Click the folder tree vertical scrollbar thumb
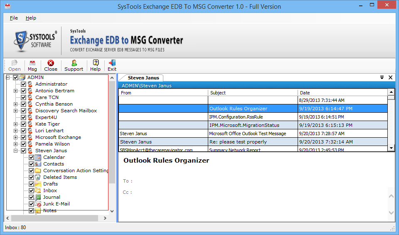Image resolution: width=399 pixels, height=235 pixels. pos(112,132)
